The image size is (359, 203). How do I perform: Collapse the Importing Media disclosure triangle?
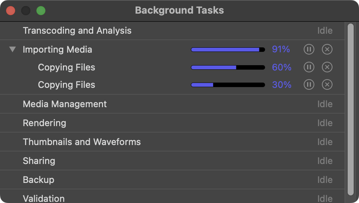pyautogui.click(x=13, y=49)
